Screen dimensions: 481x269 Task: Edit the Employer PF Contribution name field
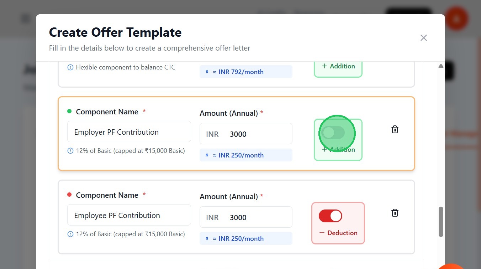tap(129, 132)
